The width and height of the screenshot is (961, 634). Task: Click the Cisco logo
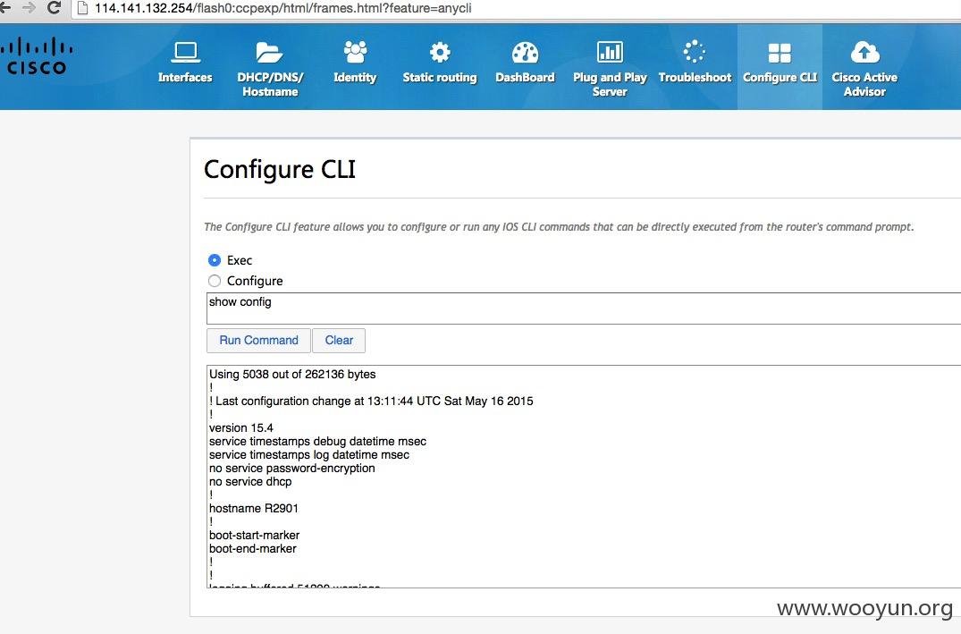click(36, 55)
